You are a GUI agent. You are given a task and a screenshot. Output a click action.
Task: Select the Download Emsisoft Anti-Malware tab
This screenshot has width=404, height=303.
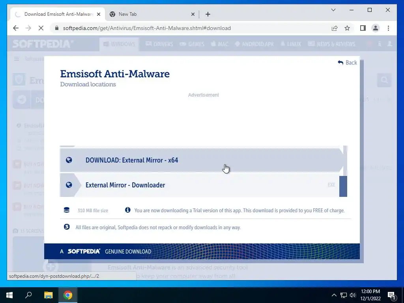tap(58, 14)
